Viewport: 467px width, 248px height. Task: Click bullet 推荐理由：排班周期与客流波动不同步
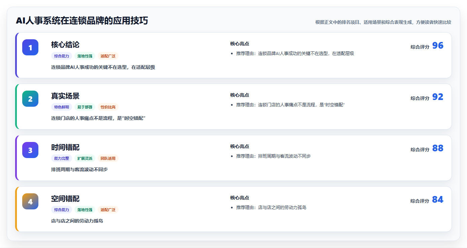coord(273,156)
